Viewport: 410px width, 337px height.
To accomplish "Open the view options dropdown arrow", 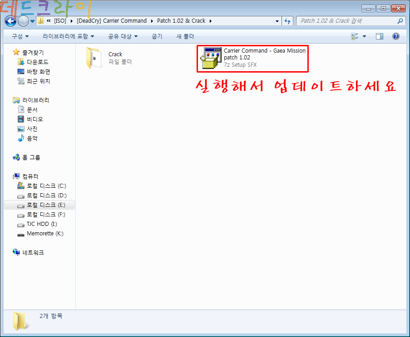I will [x=365, y=36].
